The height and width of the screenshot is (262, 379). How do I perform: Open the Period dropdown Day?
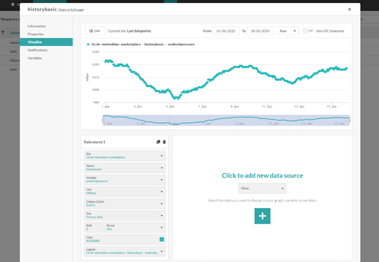point(135,228)
